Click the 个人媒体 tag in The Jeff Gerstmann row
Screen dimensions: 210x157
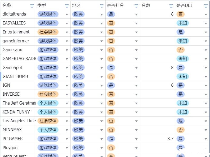tap(48, 103)
